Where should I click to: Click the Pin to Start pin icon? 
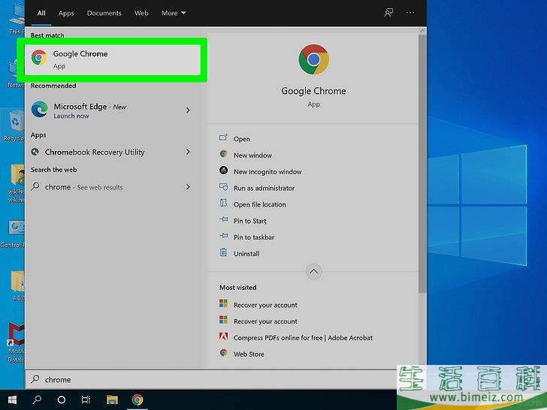(224, 219)
